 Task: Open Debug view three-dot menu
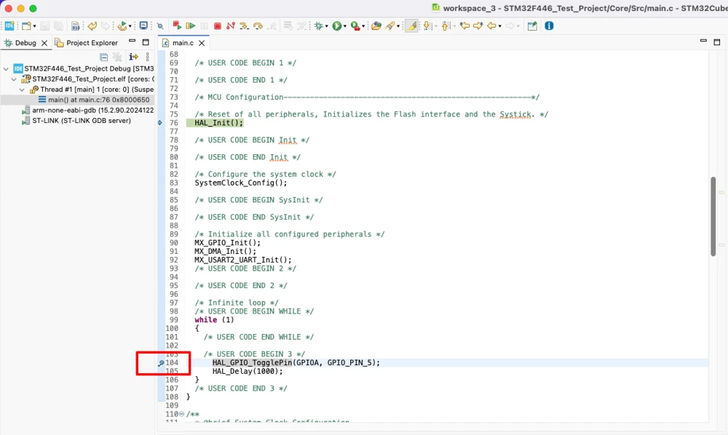[x=148, y=57]
